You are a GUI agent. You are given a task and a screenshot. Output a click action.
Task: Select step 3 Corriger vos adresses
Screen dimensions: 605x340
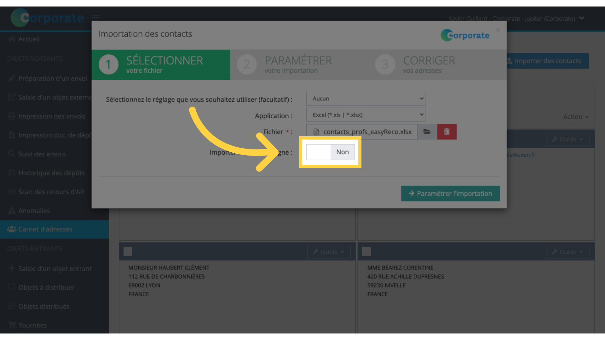(438, 65)
